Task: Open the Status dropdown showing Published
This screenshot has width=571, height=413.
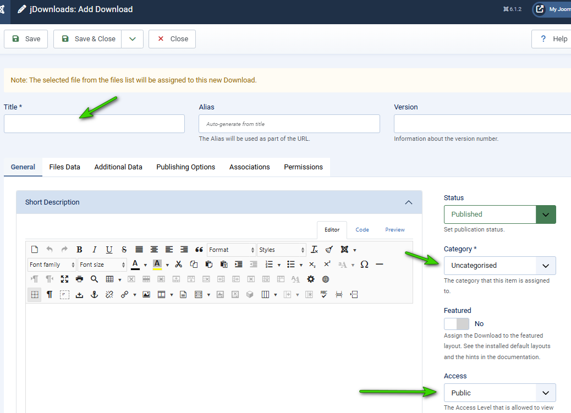Action: 499,214
